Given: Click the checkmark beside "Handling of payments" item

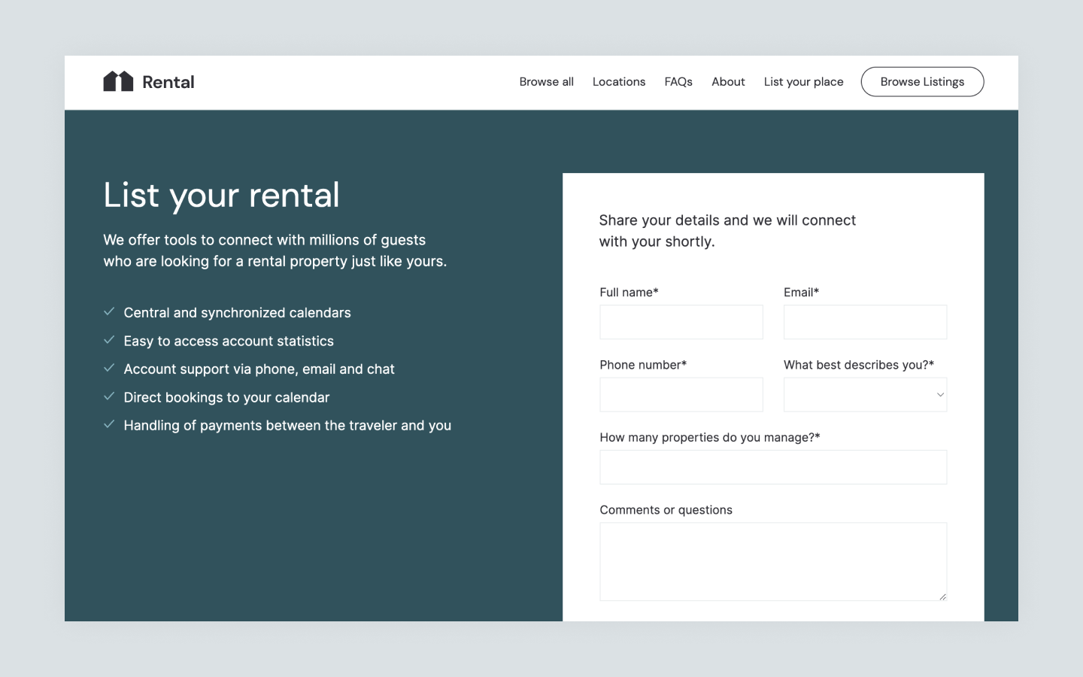Looking at the screenshot, I should (109, 424).
